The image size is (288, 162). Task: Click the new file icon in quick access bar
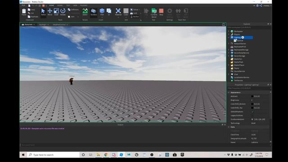point(29,5)
